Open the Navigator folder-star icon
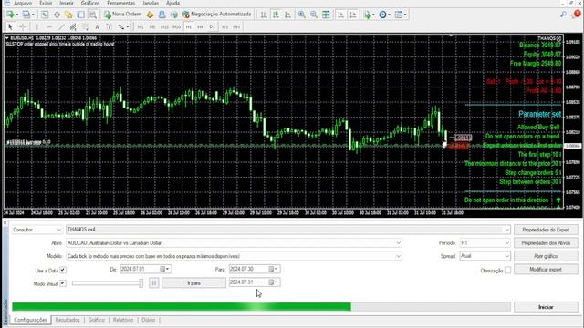The height and width of the screenshot is (328, 584). [x=68, y=15]
